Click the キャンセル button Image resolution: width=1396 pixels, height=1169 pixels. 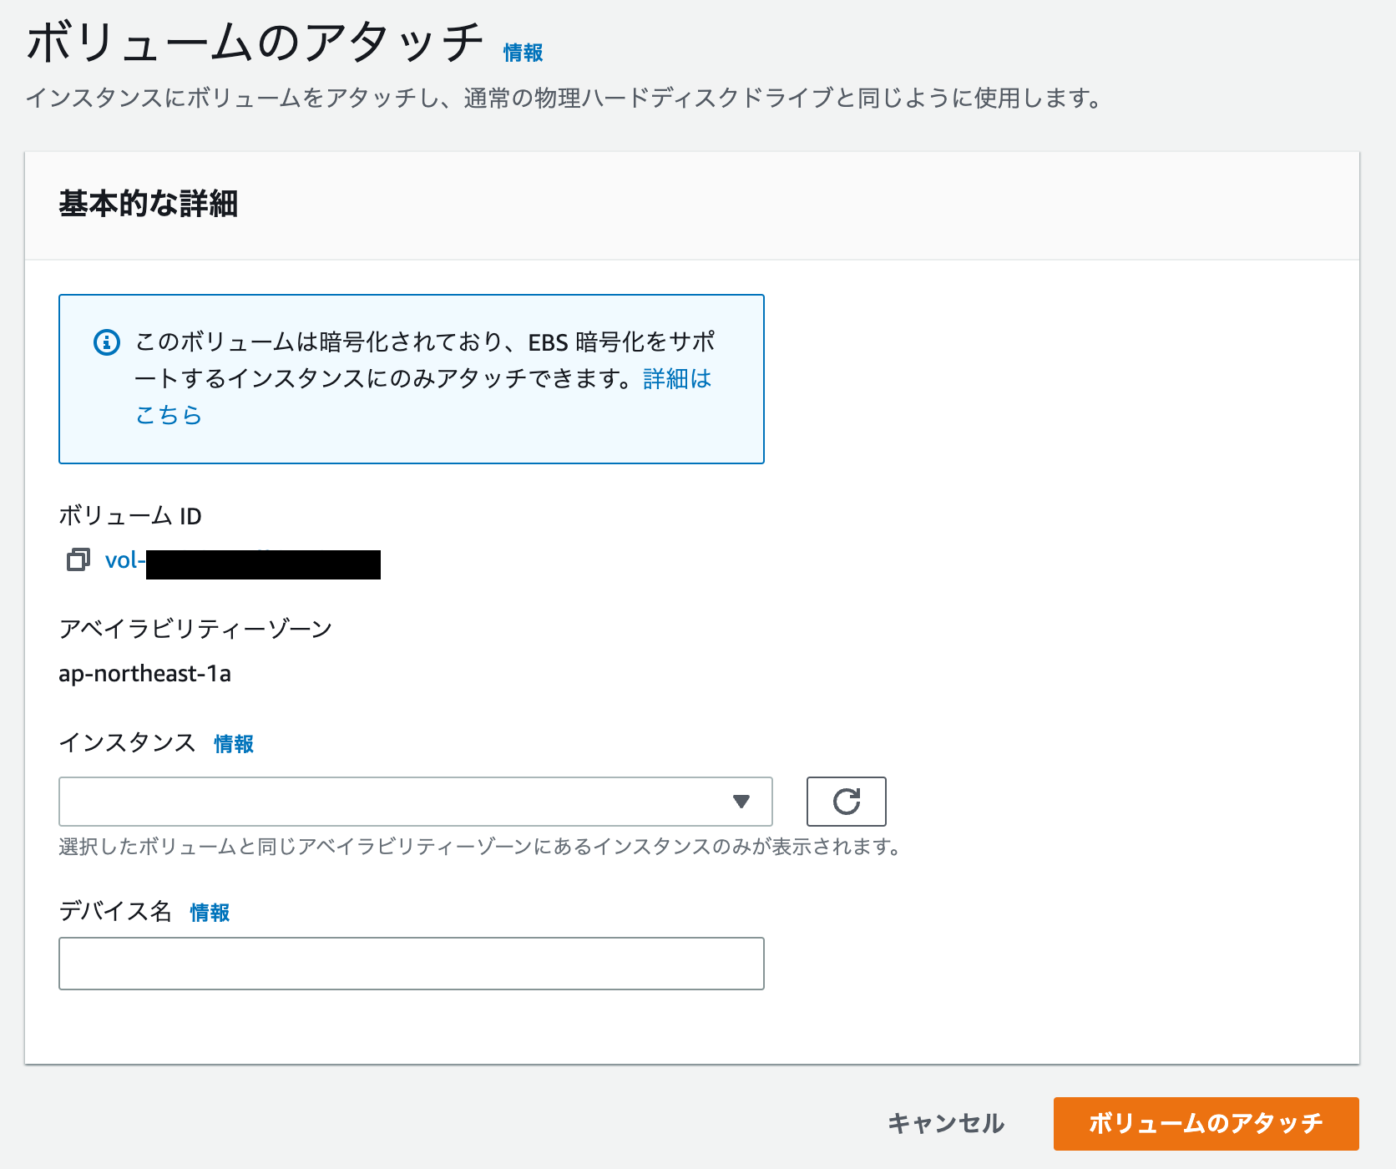pyautogui.click(x=946, y=1123)
